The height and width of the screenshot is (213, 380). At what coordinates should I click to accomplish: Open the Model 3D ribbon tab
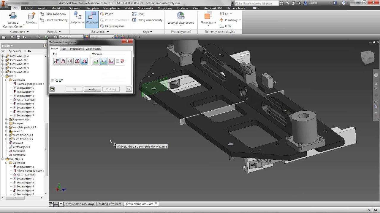(58, 8)
